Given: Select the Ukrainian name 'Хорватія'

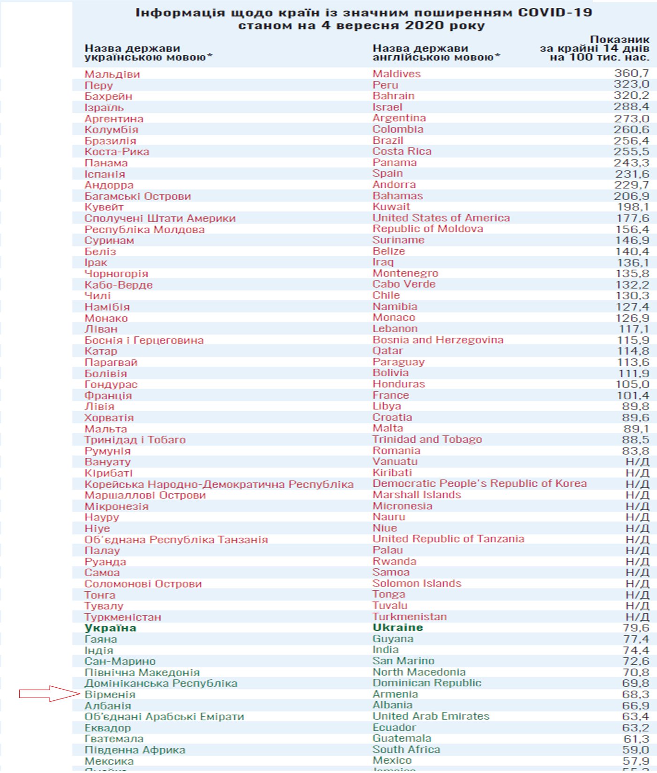Looking at the screenshot, I should click(x=109, y=417).
